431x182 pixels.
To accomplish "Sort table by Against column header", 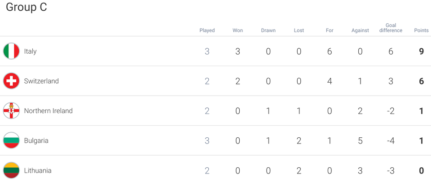I will pyautogui.click(x=360, y=30).
